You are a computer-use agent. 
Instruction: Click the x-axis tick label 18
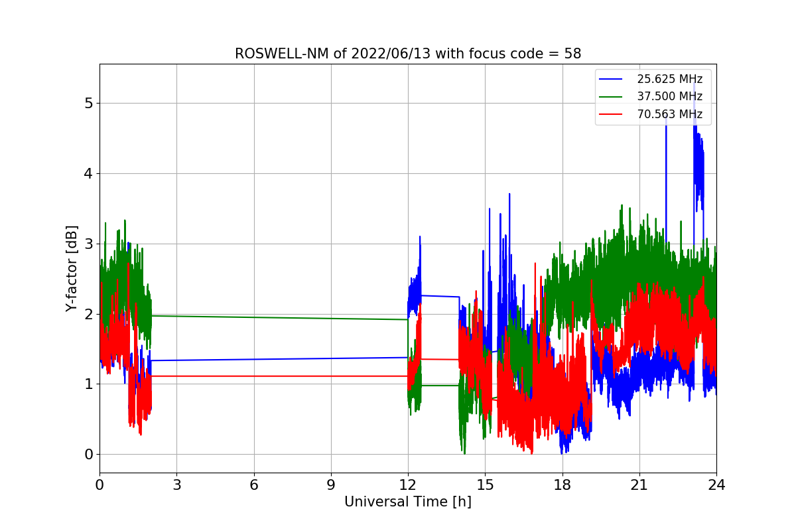pyautogui.click(x=563, y=485)
